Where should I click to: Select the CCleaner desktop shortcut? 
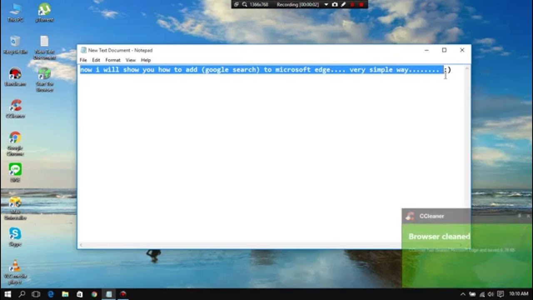15,109
